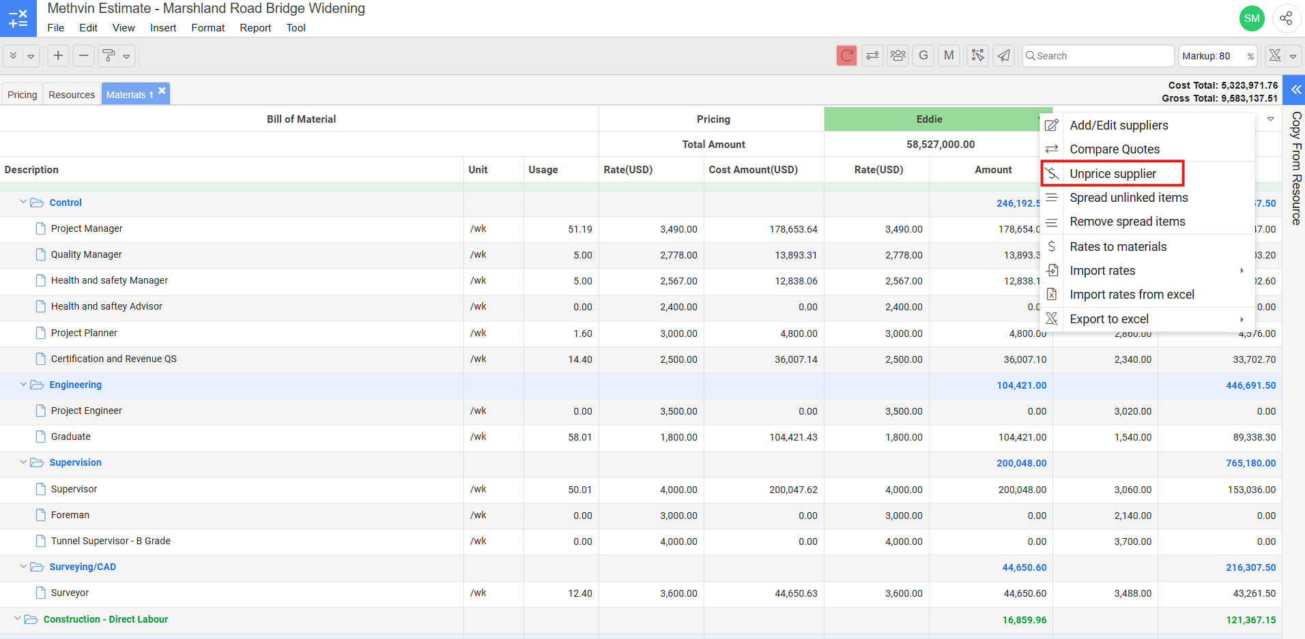The width and height of the screenshot is (1305, 639).
Task: Collapse the Control folder
Action: pos(23,203)
